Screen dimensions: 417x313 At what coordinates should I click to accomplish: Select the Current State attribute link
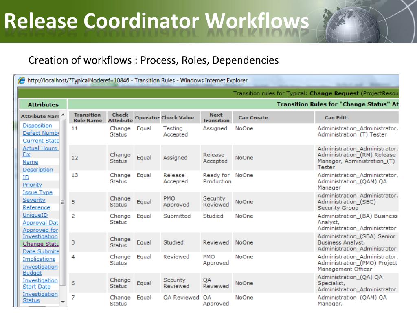pos(41,141)
